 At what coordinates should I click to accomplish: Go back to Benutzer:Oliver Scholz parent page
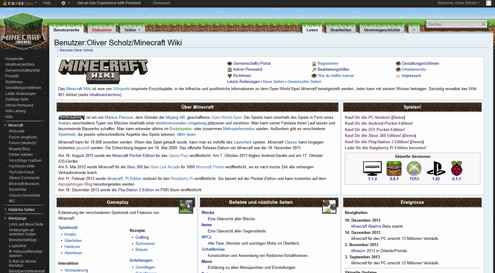76,50
